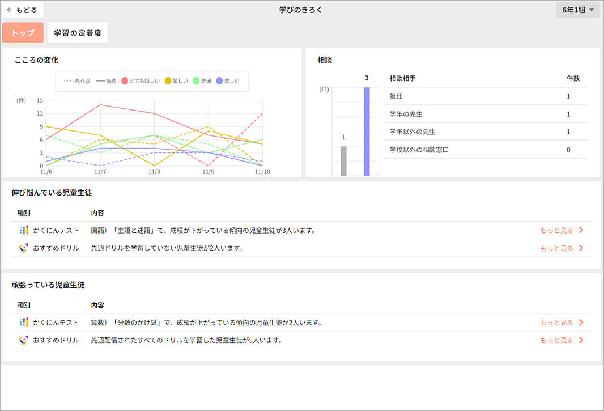
Task: Click the chevron beside もっと見る for おすすめドリル
Action: 582,248
